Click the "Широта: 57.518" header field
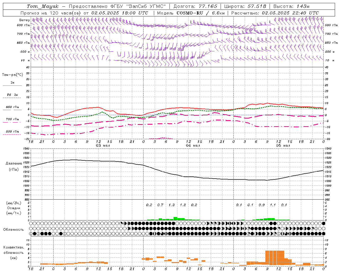339x271 pixels. point(245,6)
